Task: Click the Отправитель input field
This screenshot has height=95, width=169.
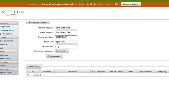Action: pos(66,46)
